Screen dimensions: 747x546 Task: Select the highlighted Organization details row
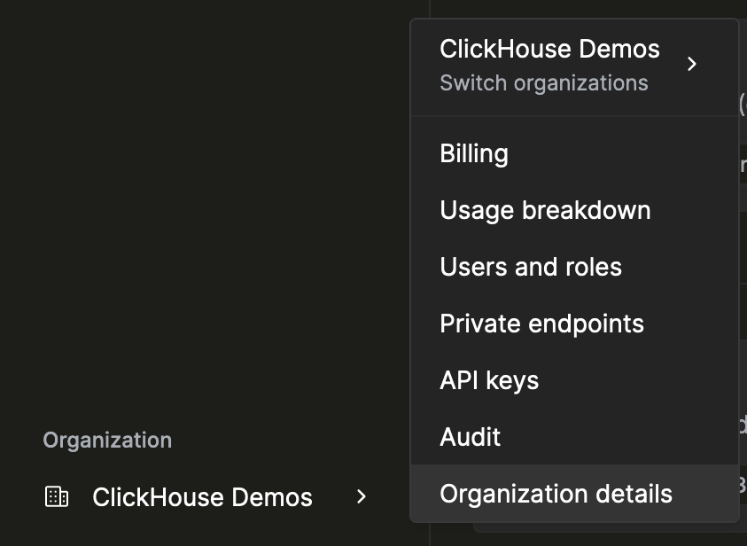click(x=556, y=494)
